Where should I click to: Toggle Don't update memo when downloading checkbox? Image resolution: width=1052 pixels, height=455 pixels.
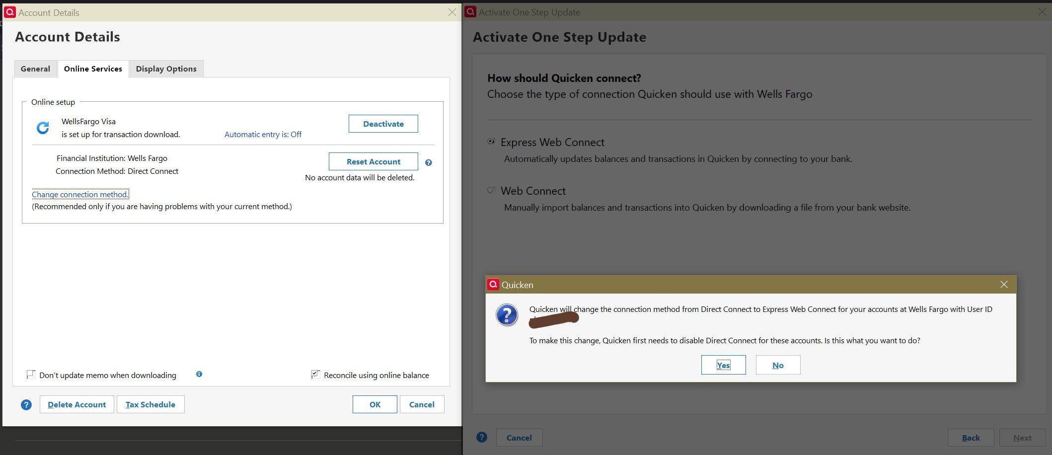(x=31, y=375)
